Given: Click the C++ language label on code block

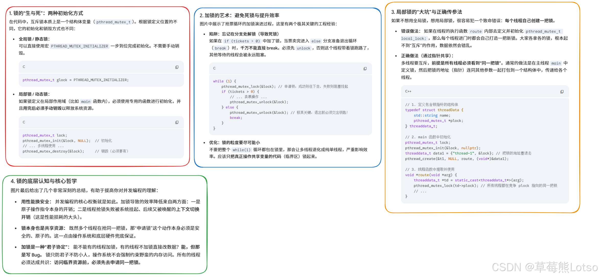Looking at the screenshot, I should 408,91.
